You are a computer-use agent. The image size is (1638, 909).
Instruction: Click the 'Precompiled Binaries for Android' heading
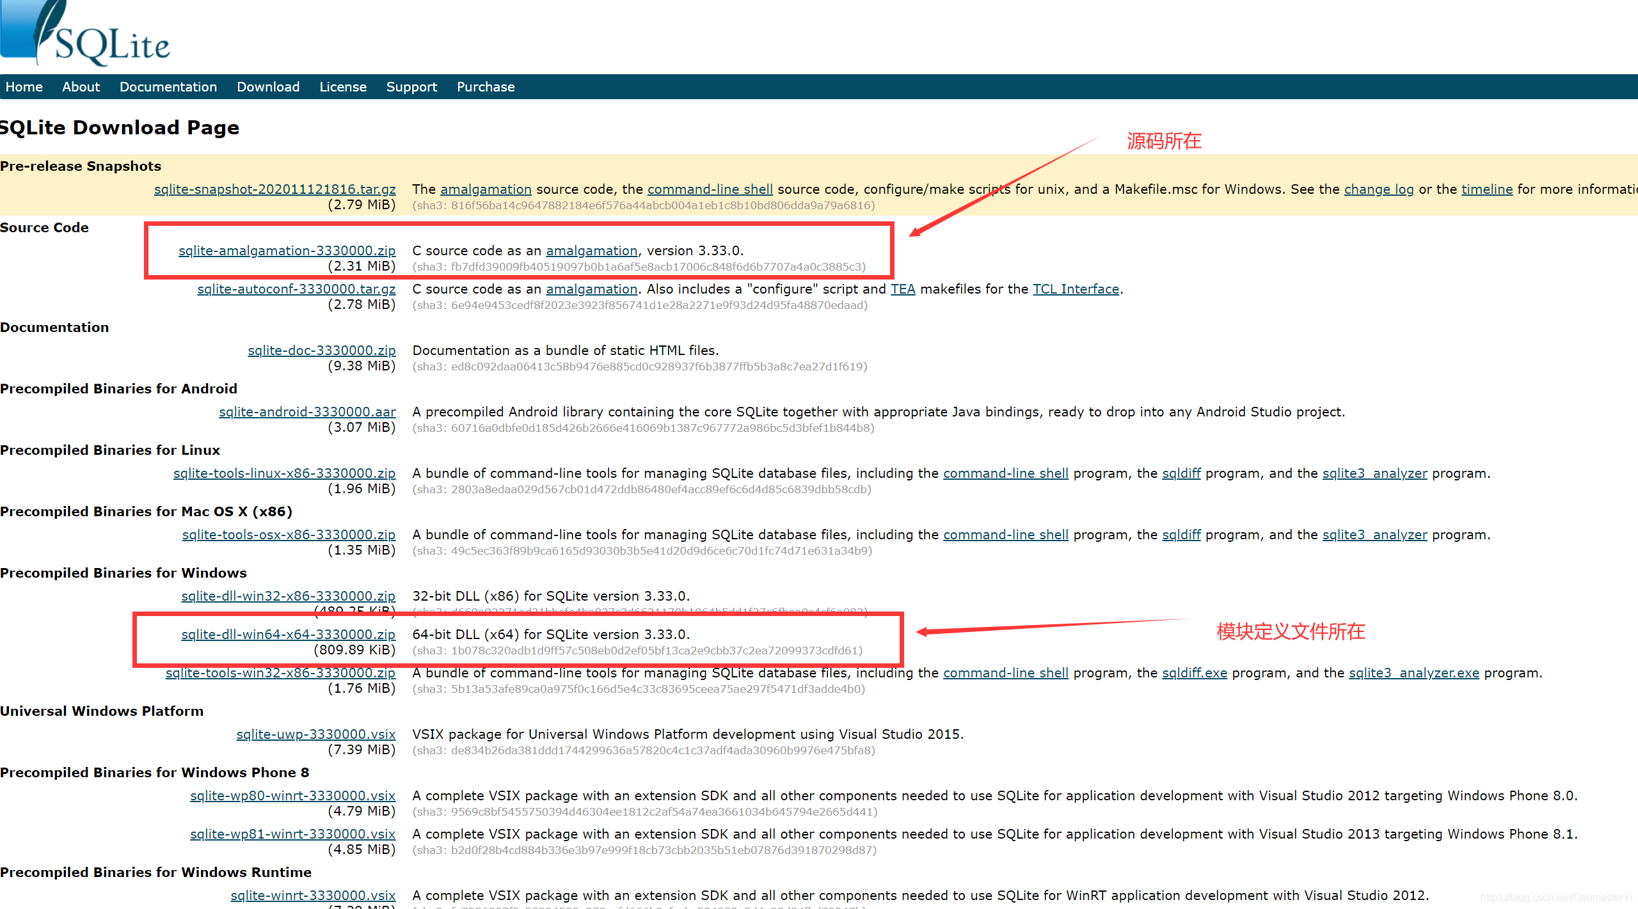click(x=118, y=389)
